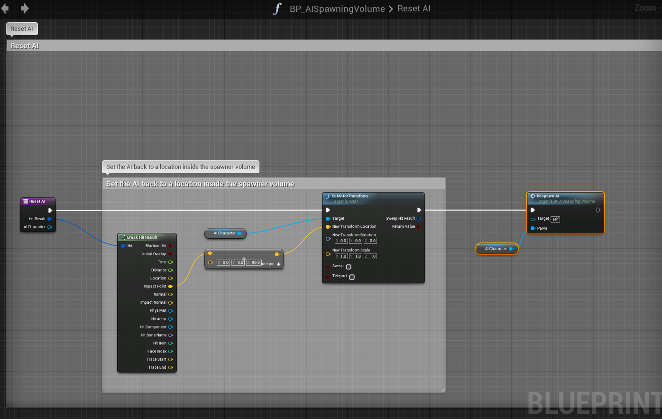Click the Respawn AI Pawn input pin
The height and width of the screenshot is (419, 662).
533,228
